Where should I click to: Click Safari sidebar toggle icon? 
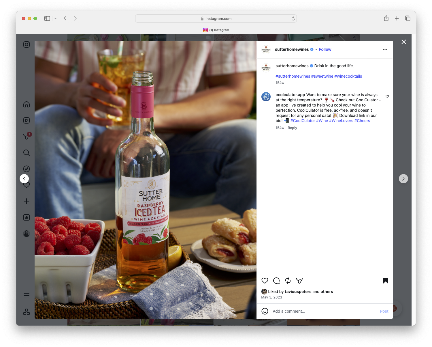pos(47,18)
